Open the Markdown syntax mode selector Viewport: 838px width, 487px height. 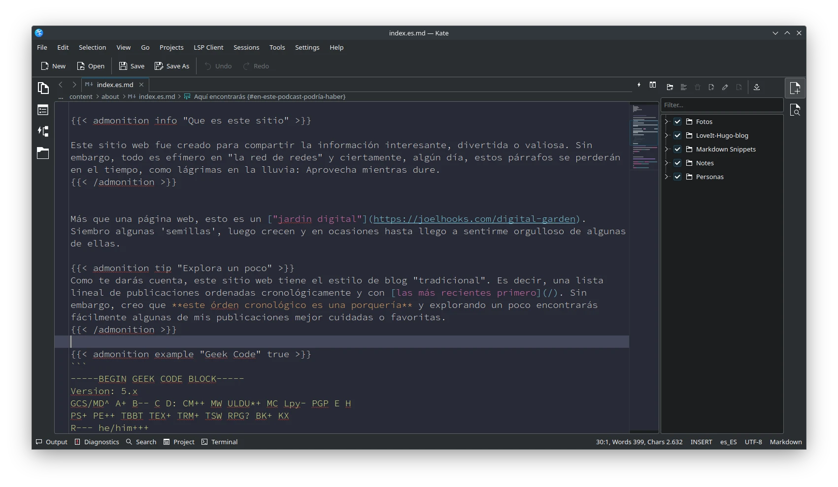(785, 442)
